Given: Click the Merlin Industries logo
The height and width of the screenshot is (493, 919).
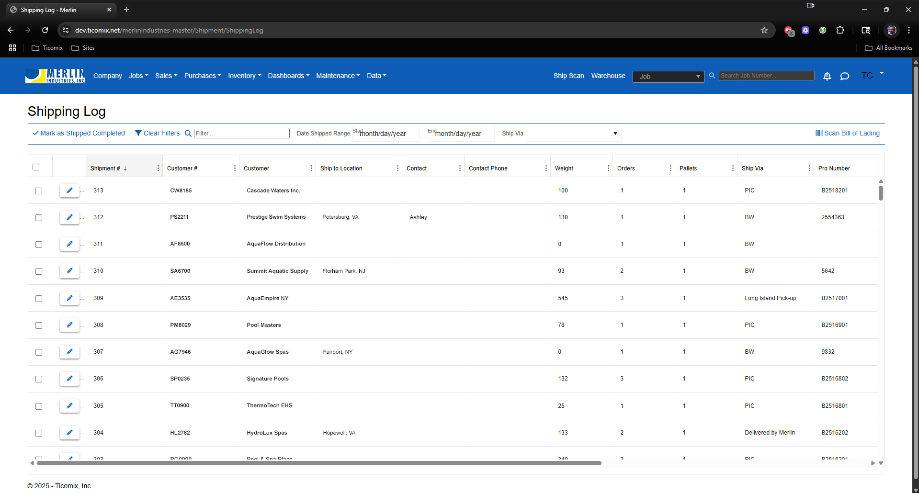Looking at the screenshot, I should click(x=55, y=76).
